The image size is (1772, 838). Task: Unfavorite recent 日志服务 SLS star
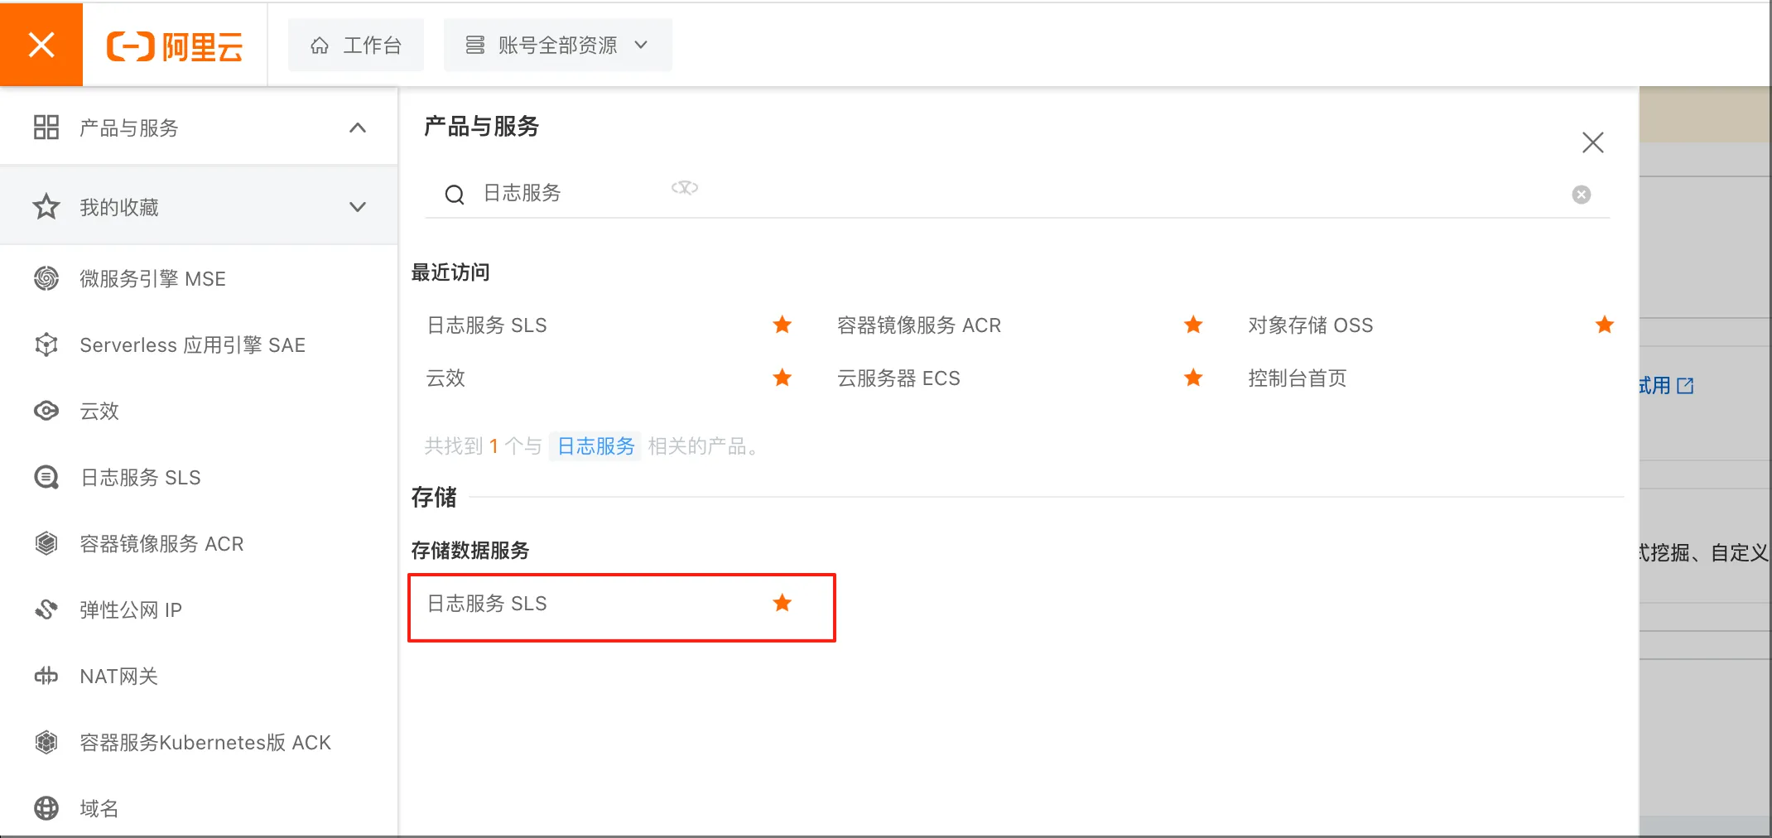click(782, 325)
